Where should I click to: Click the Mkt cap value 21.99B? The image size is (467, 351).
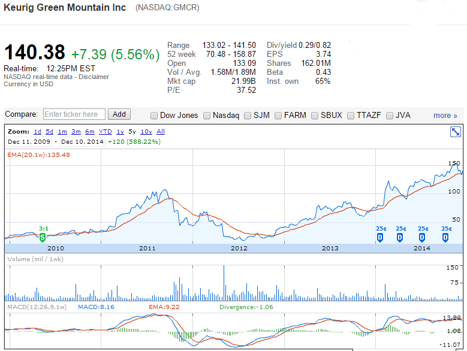243,81
